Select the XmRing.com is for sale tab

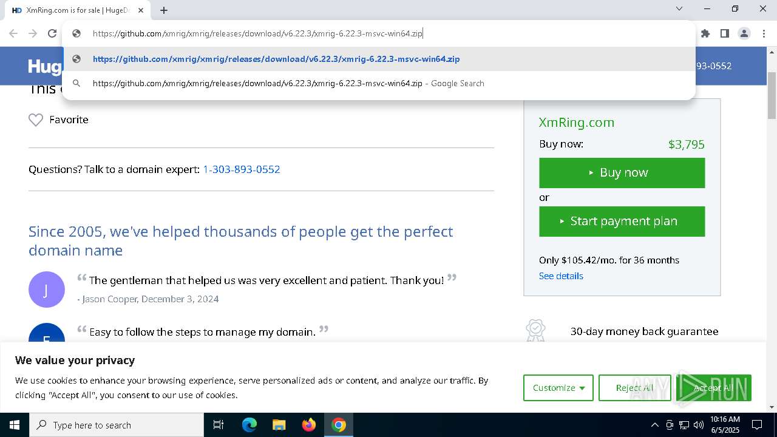(x=79, y=10)
